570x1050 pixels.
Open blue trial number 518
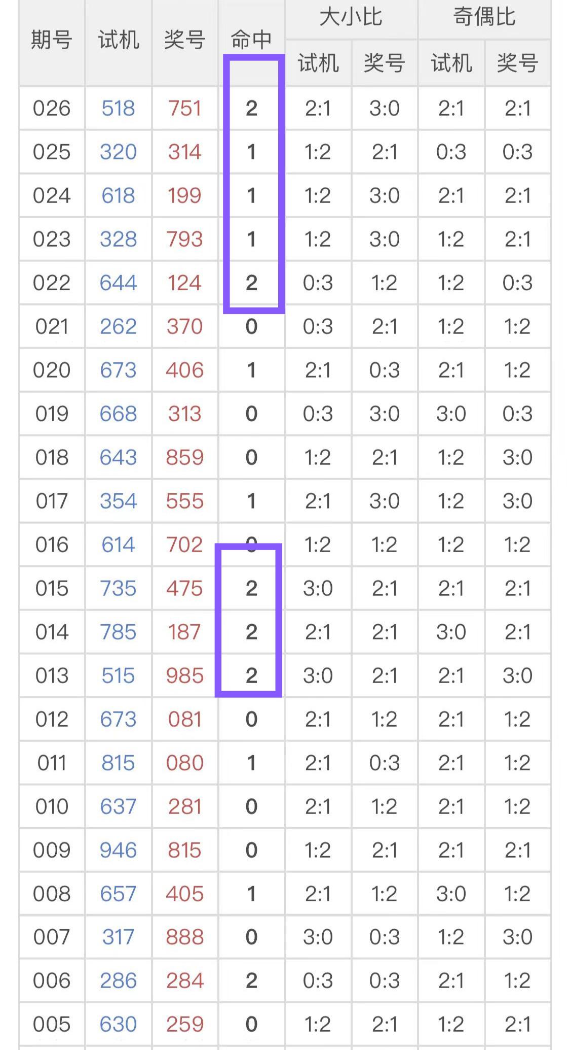118,108
